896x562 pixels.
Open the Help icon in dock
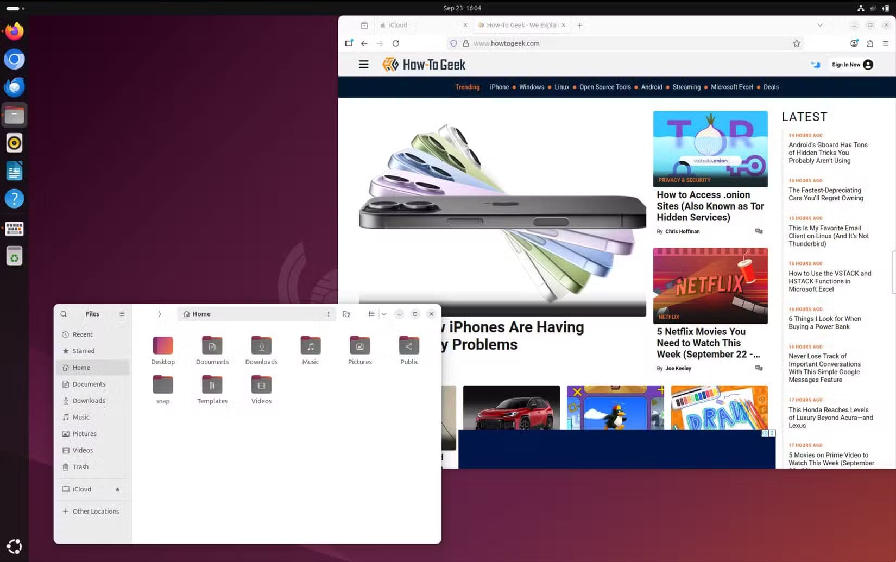14,199
